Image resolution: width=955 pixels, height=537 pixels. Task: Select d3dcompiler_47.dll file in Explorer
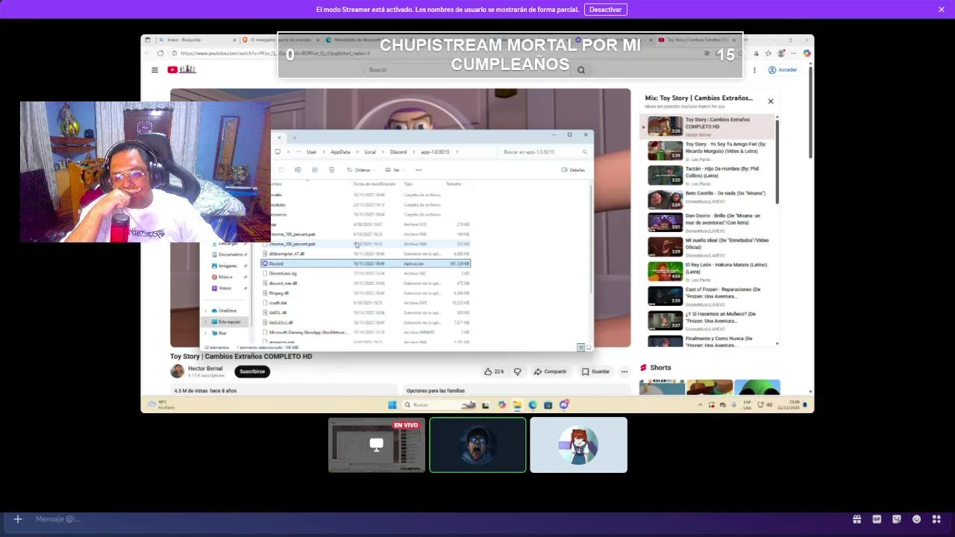366,254
